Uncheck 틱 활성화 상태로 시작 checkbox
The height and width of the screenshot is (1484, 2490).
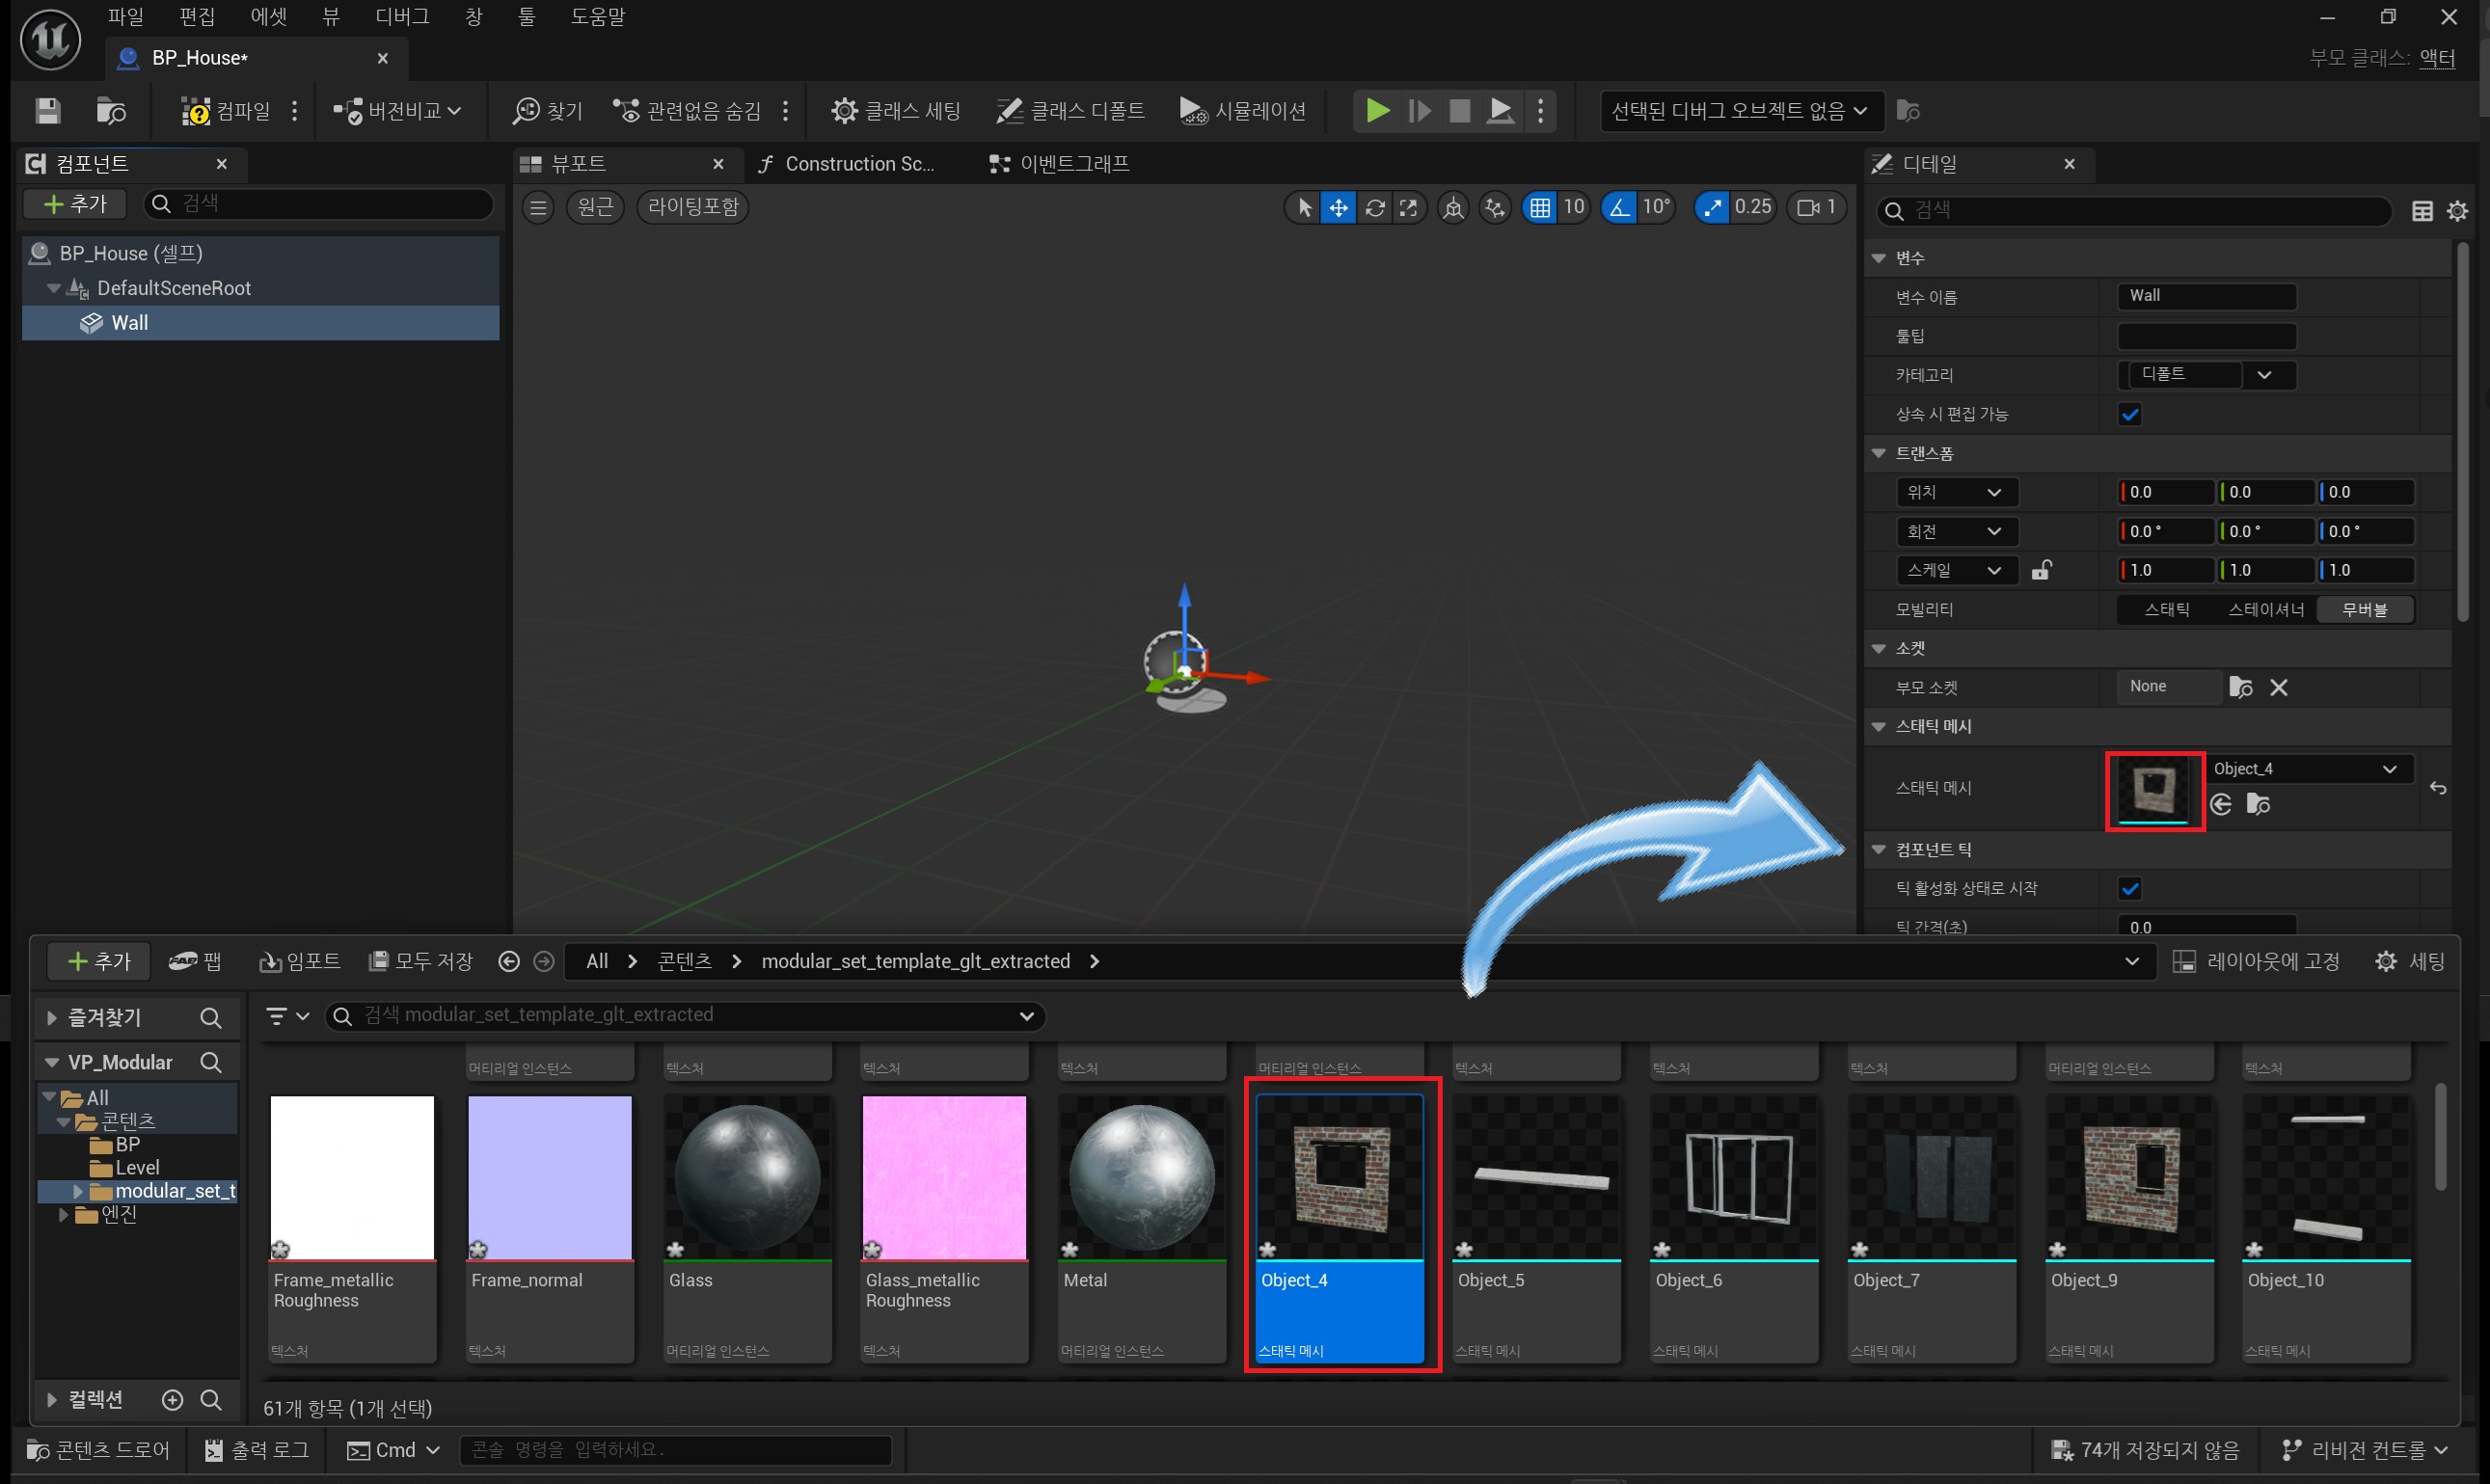[2130, 888]
